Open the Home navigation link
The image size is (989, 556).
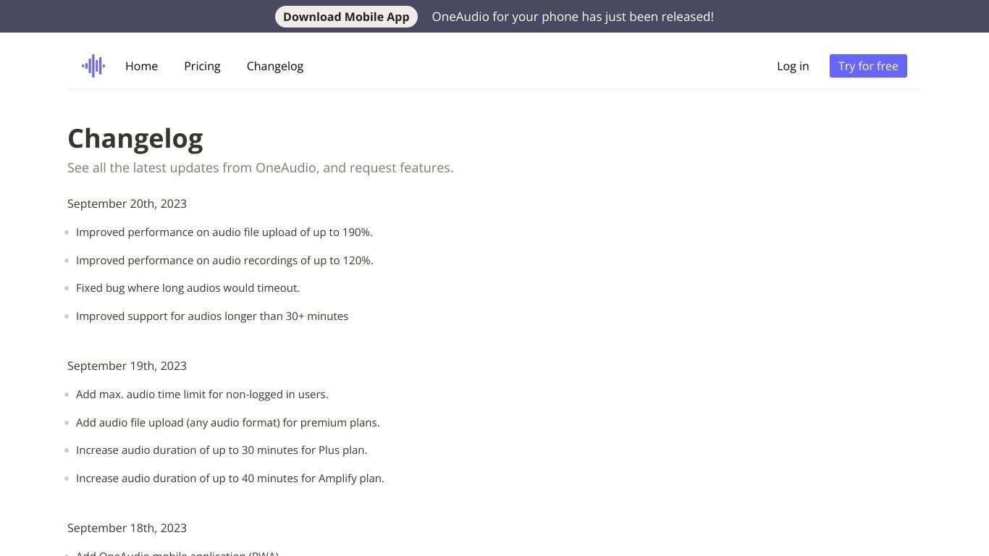(141, 66)
